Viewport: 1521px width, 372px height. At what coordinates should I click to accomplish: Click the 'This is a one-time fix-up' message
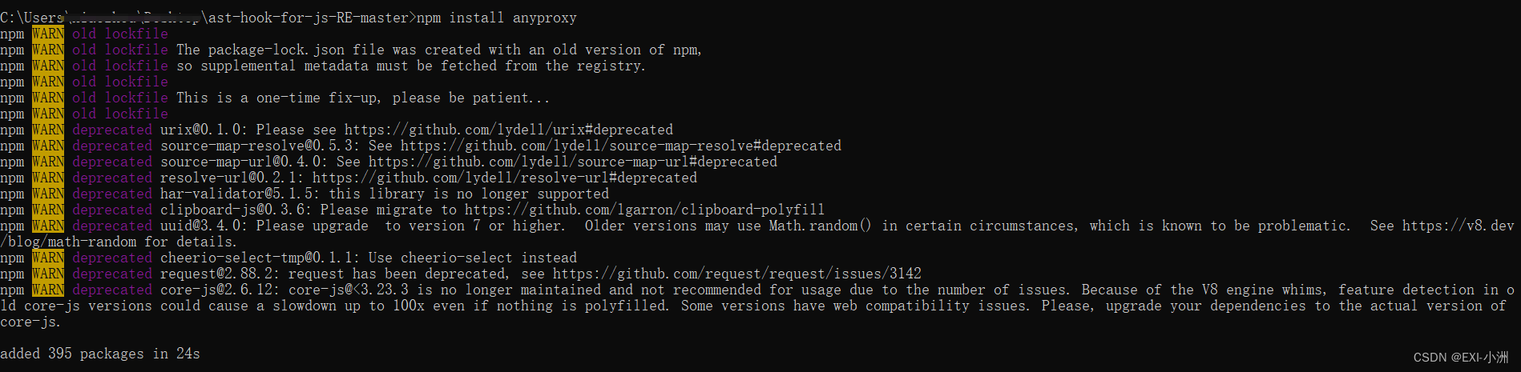pos(278,98)
